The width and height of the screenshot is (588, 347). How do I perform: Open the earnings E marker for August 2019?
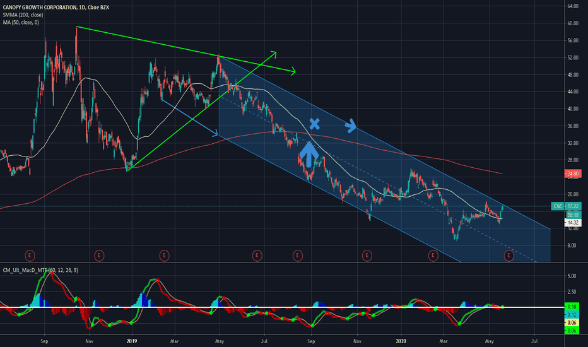[x=297, y=256]
